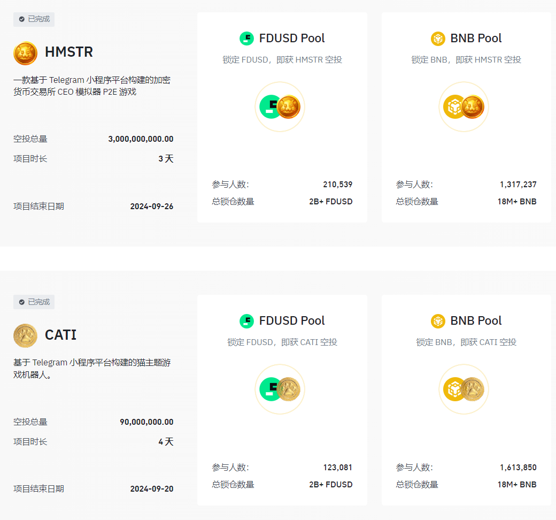This screenshot has width=556, height=520.
Task: Click the yellow BNB icon in HMSTR's BNB Pool heading
Action: (x=438, y=39)
